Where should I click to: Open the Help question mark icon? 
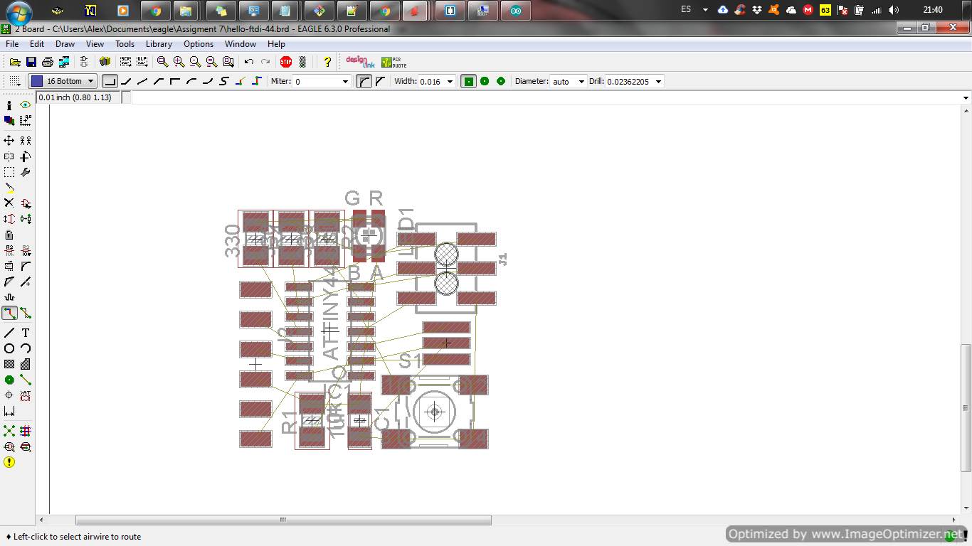pyautogui.click(x=327, y=62)
